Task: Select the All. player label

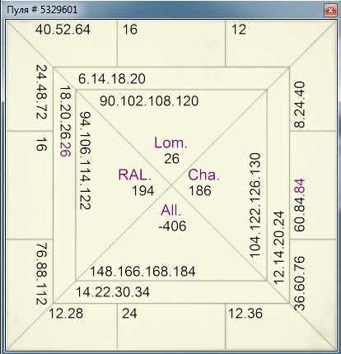Action: [170, 210]
